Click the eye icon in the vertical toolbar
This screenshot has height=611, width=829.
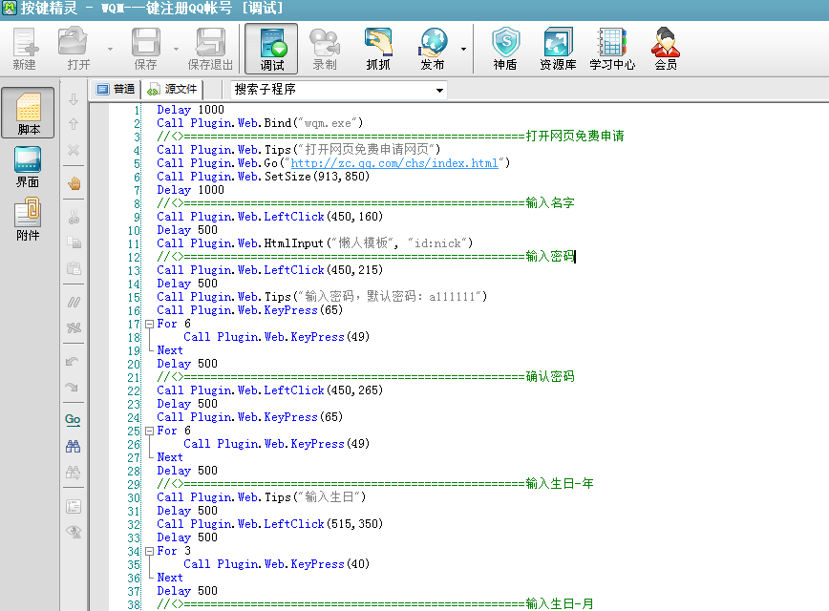point(74,532)
